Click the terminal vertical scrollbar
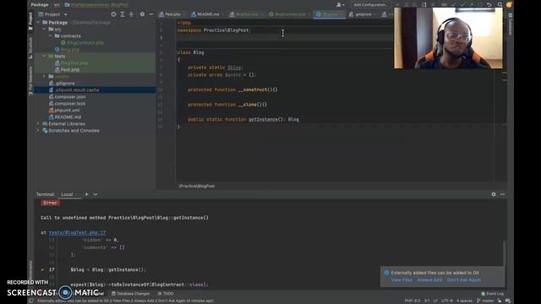 point(504,253)
